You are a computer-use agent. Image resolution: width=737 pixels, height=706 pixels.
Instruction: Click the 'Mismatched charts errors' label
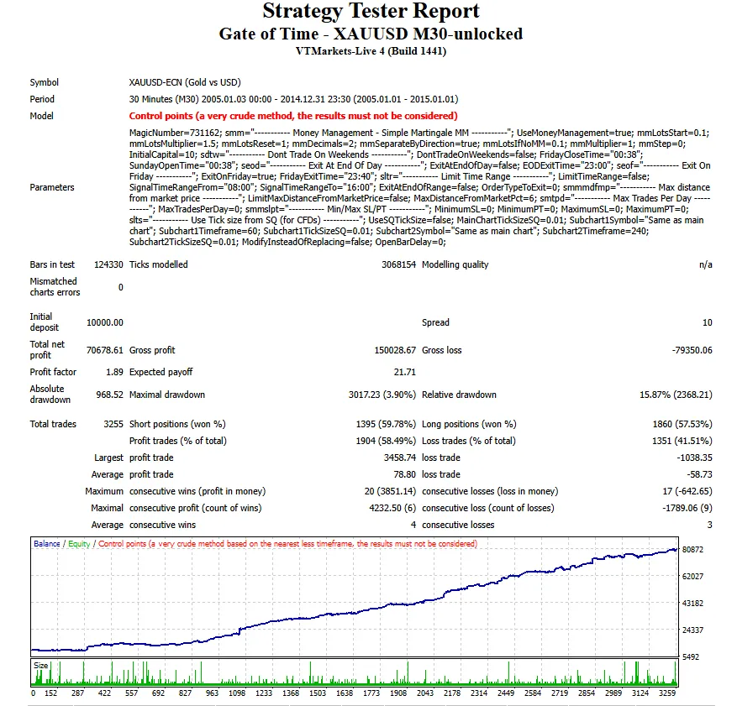coord(55,286)
